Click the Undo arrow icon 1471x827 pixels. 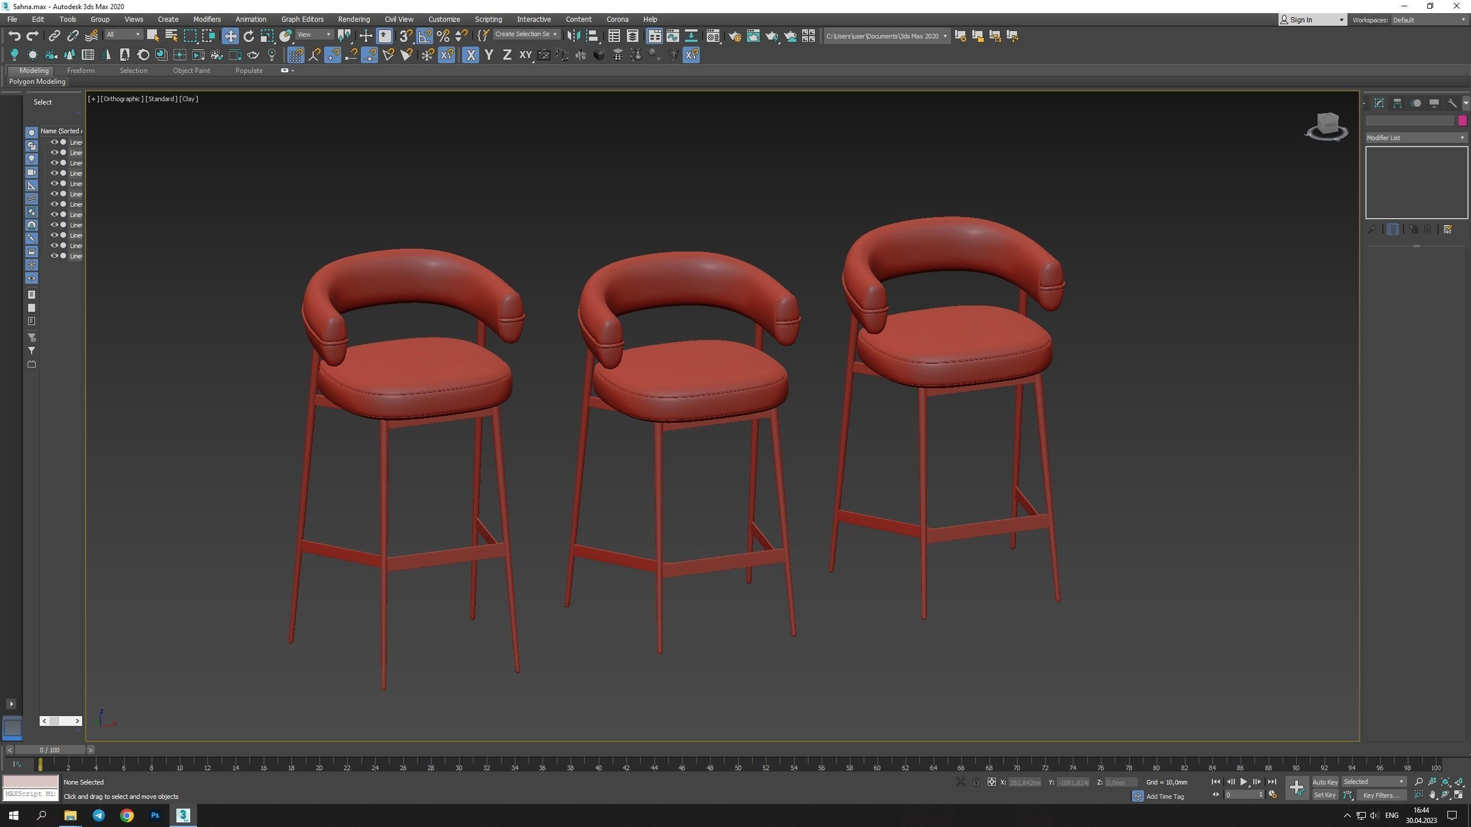coord(14,36)
